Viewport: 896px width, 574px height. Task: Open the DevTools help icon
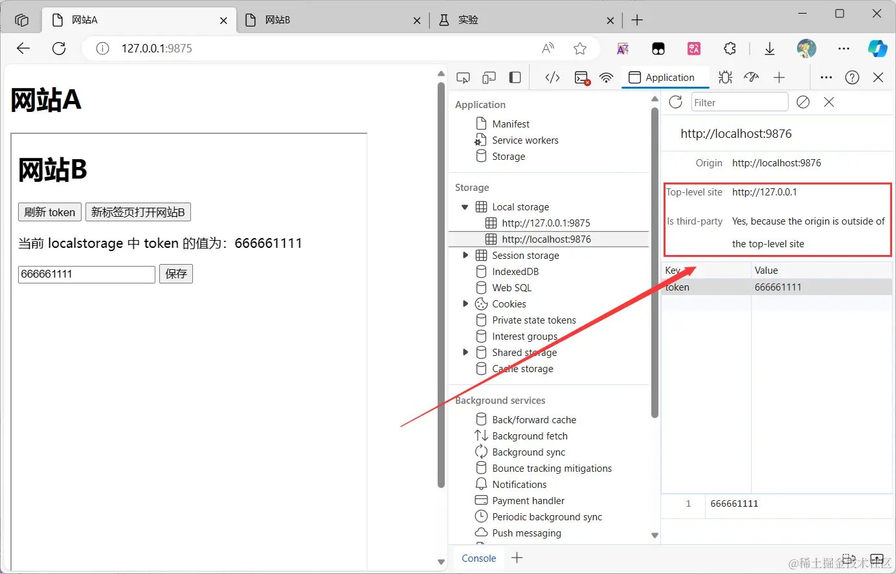(852, 78)
